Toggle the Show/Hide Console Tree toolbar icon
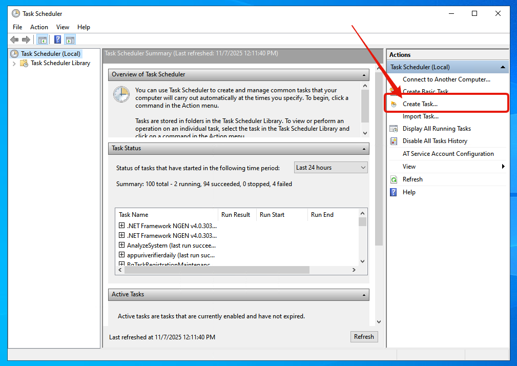The image size is (517, 366). point(42,40)
